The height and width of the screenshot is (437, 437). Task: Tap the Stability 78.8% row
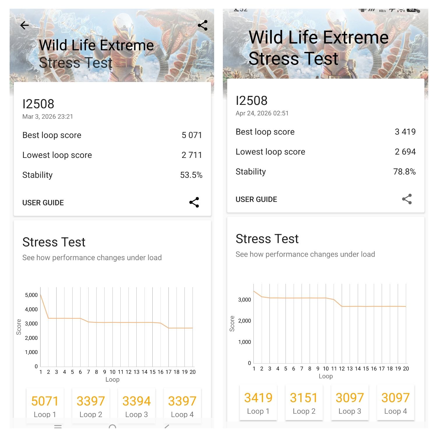click(325, 172)
